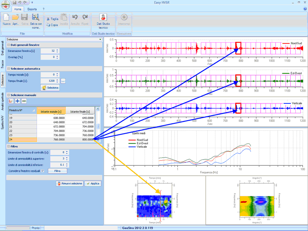This screenshot has height=231, width=308.
Task: Open the ? help menu tab
Action: [x=43, y=9]
